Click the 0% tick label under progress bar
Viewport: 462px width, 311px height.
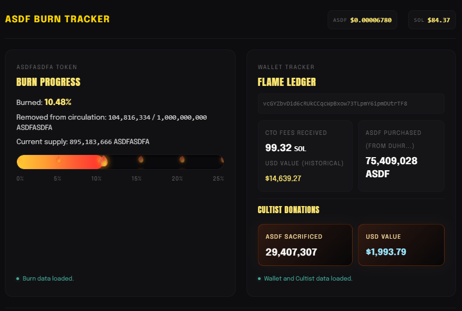point(20,178)
